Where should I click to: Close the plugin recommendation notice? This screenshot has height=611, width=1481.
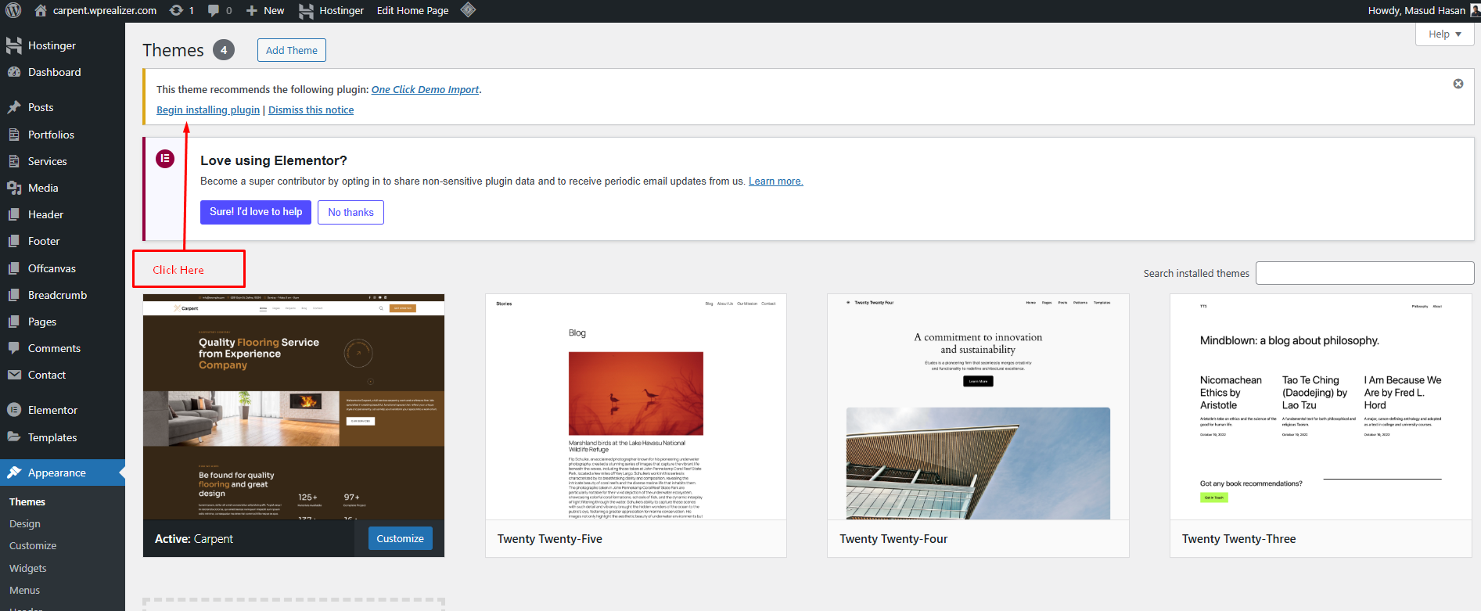pos(1458,84)
